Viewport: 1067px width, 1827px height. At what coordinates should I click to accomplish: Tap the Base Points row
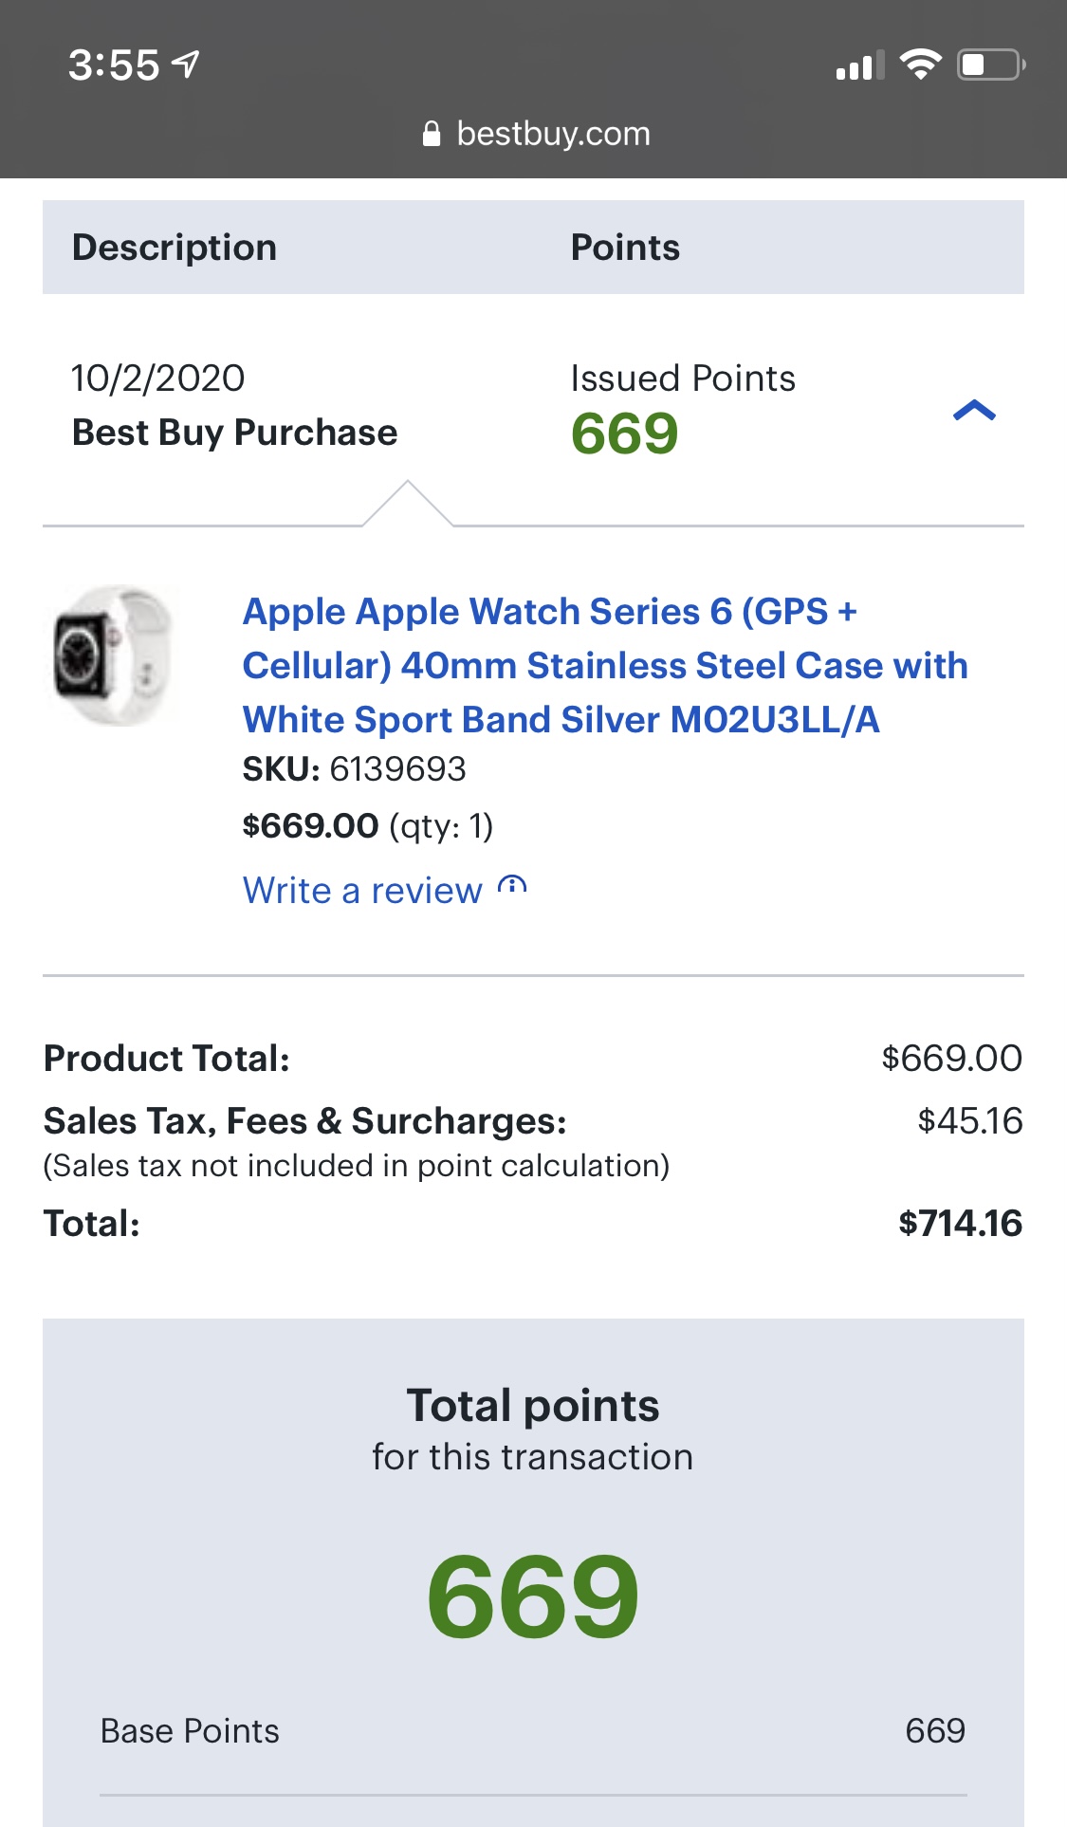(x=532, y=1731)
